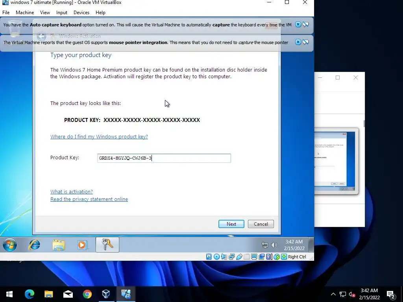Dismiss the mouse pointer integration notification
This screenshot has width=403, height=302.
coord(298,42)
